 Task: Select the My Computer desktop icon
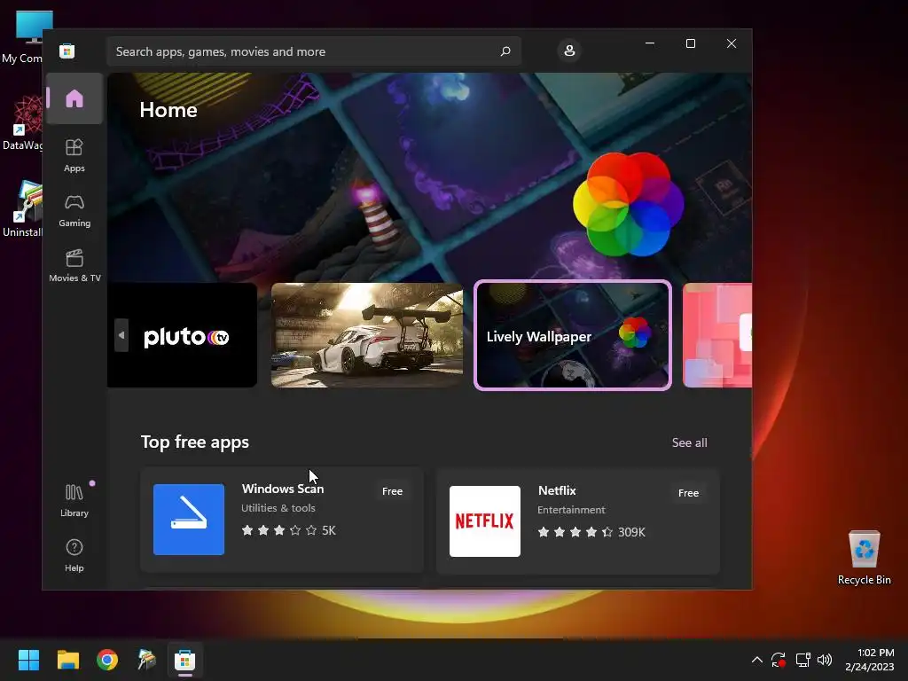[x=22, y=37]
